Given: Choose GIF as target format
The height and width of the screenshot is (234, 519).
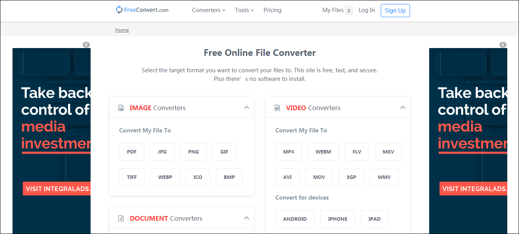Looking at the screenshot, I should click(x=224, y=152).
